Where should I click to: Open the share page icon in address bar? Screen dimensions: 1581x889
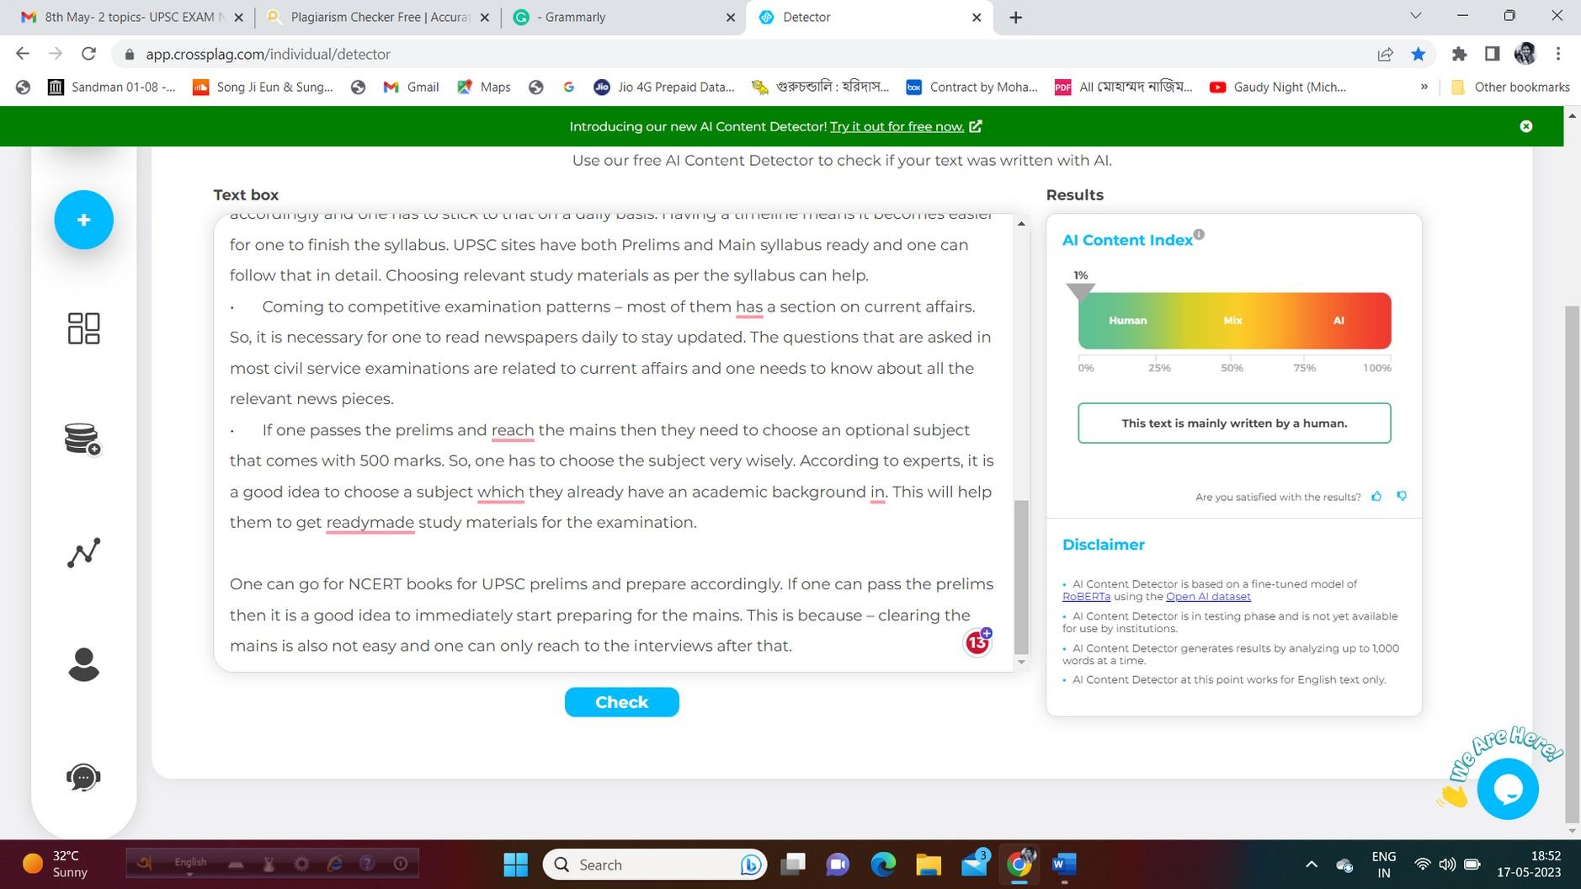[1385, 54]
